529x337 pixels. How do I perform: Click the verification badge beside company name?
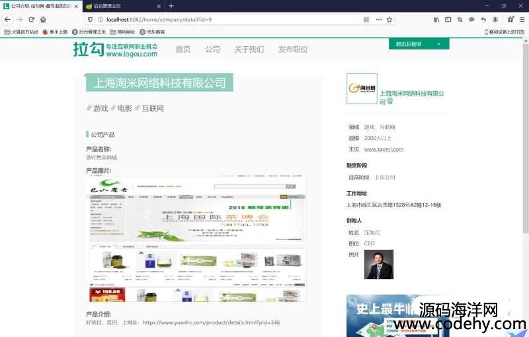pyautogui.click(x=390, y=102)
